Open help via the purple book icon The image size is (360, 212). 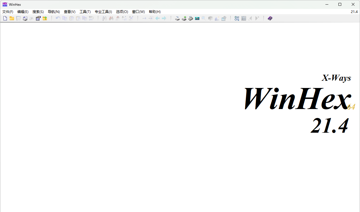pos(270,18)
